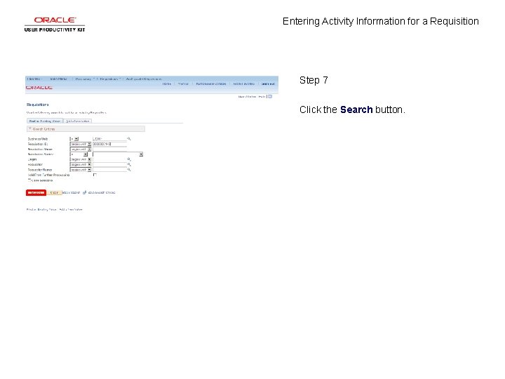Open the Requester Name lookup magnifier

[129, 170]
